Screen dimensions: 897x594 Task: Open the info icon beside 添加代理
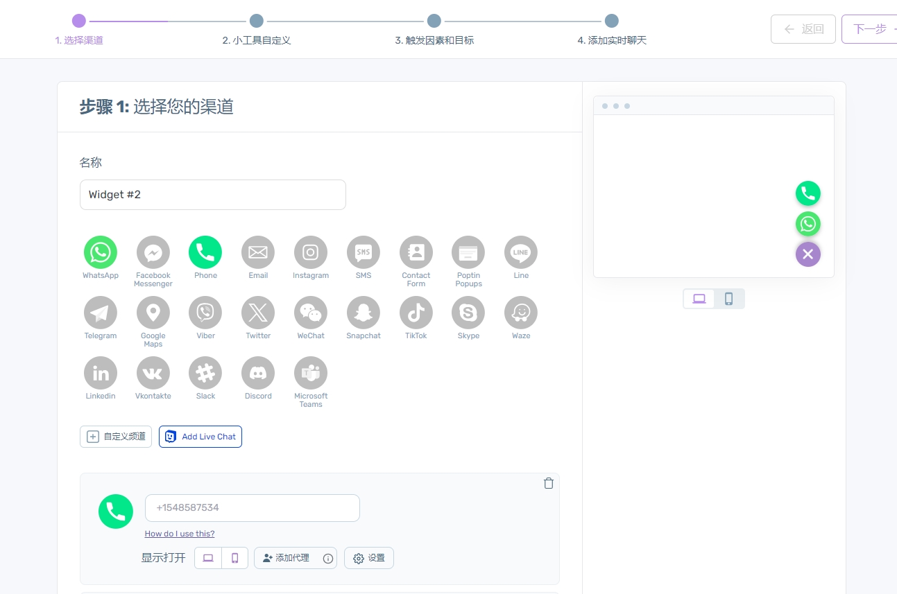click(328, 559)
